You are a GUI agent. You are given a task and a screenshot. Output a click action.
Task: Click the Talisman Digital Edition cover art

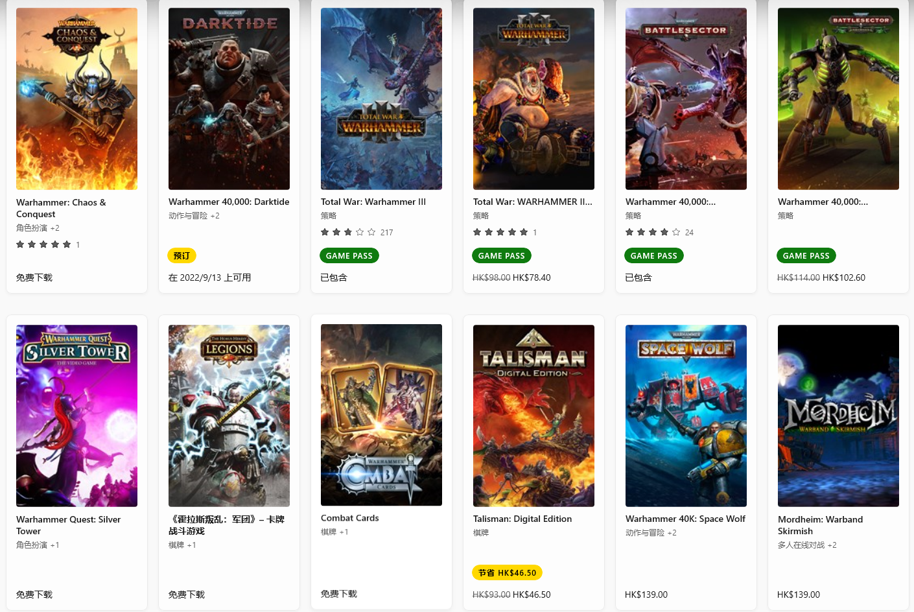(533, 416)
